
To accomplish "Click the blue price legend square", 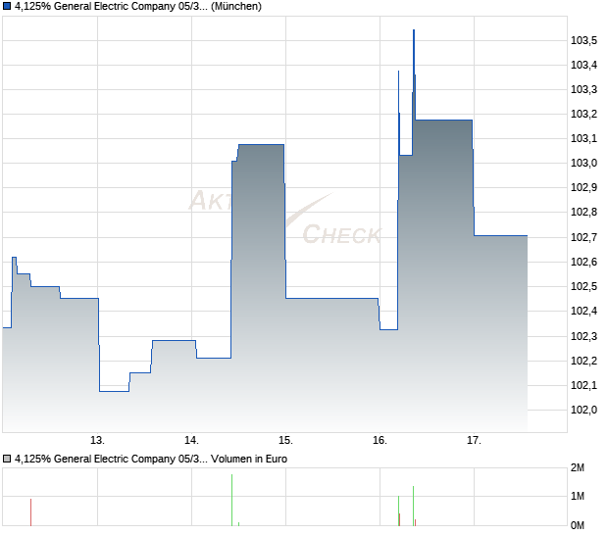I will coord(7,7).
